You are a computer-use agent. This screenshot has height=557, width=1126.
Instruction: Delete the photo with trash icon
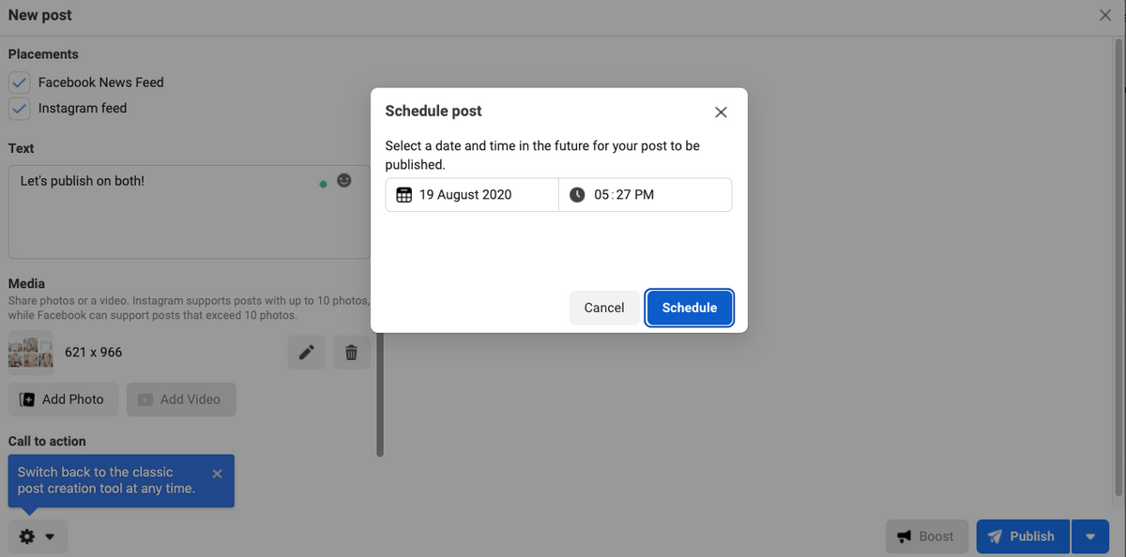351,353
